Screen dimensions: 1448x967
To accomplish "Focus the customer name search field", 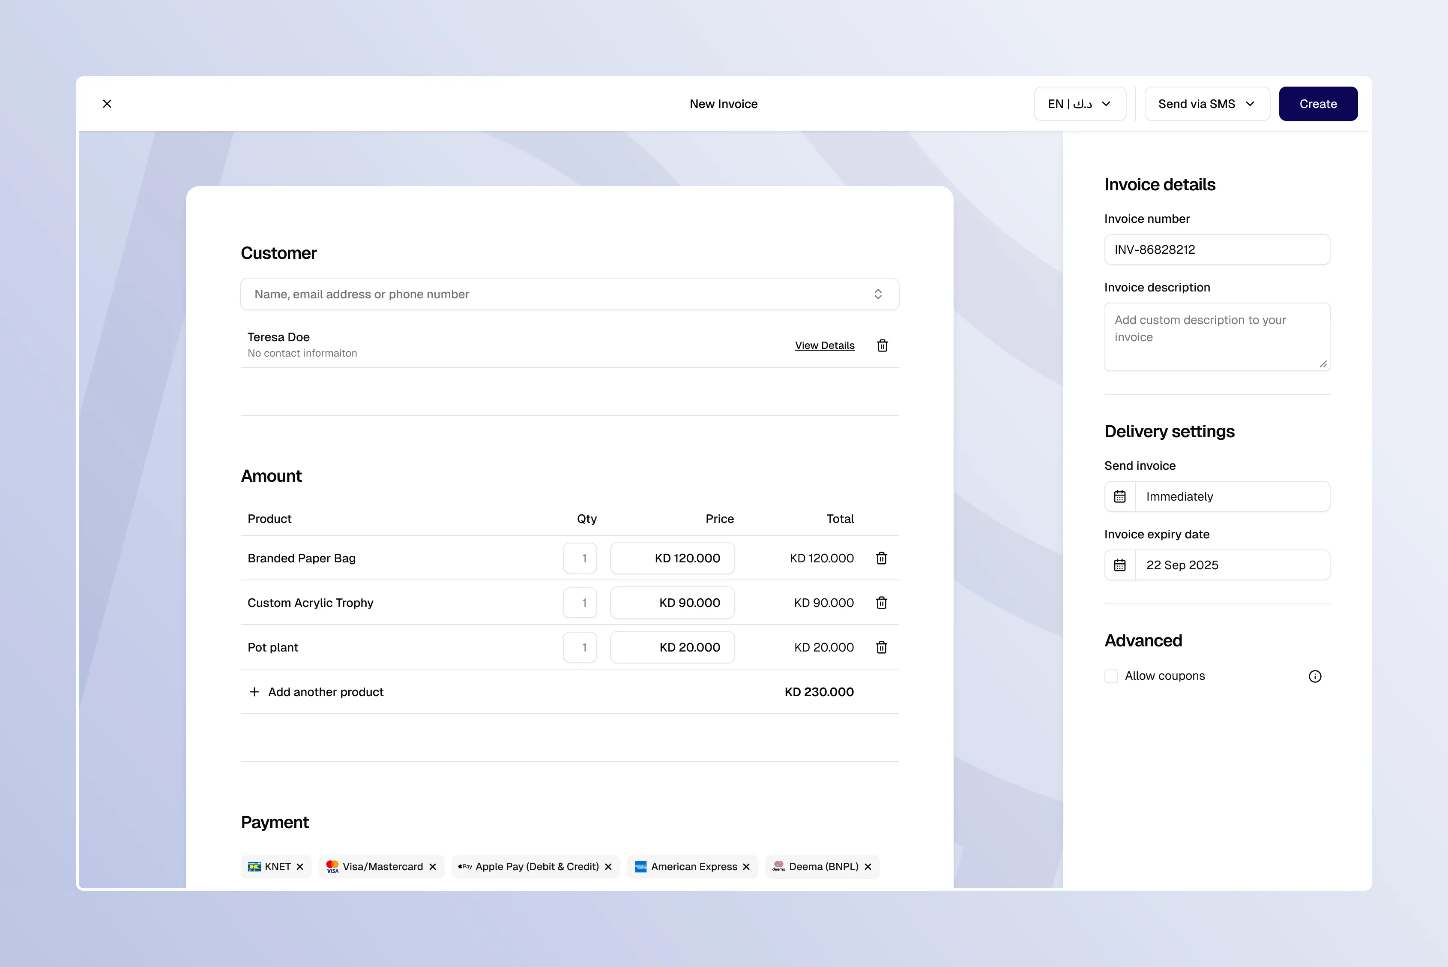I will 570,294.
